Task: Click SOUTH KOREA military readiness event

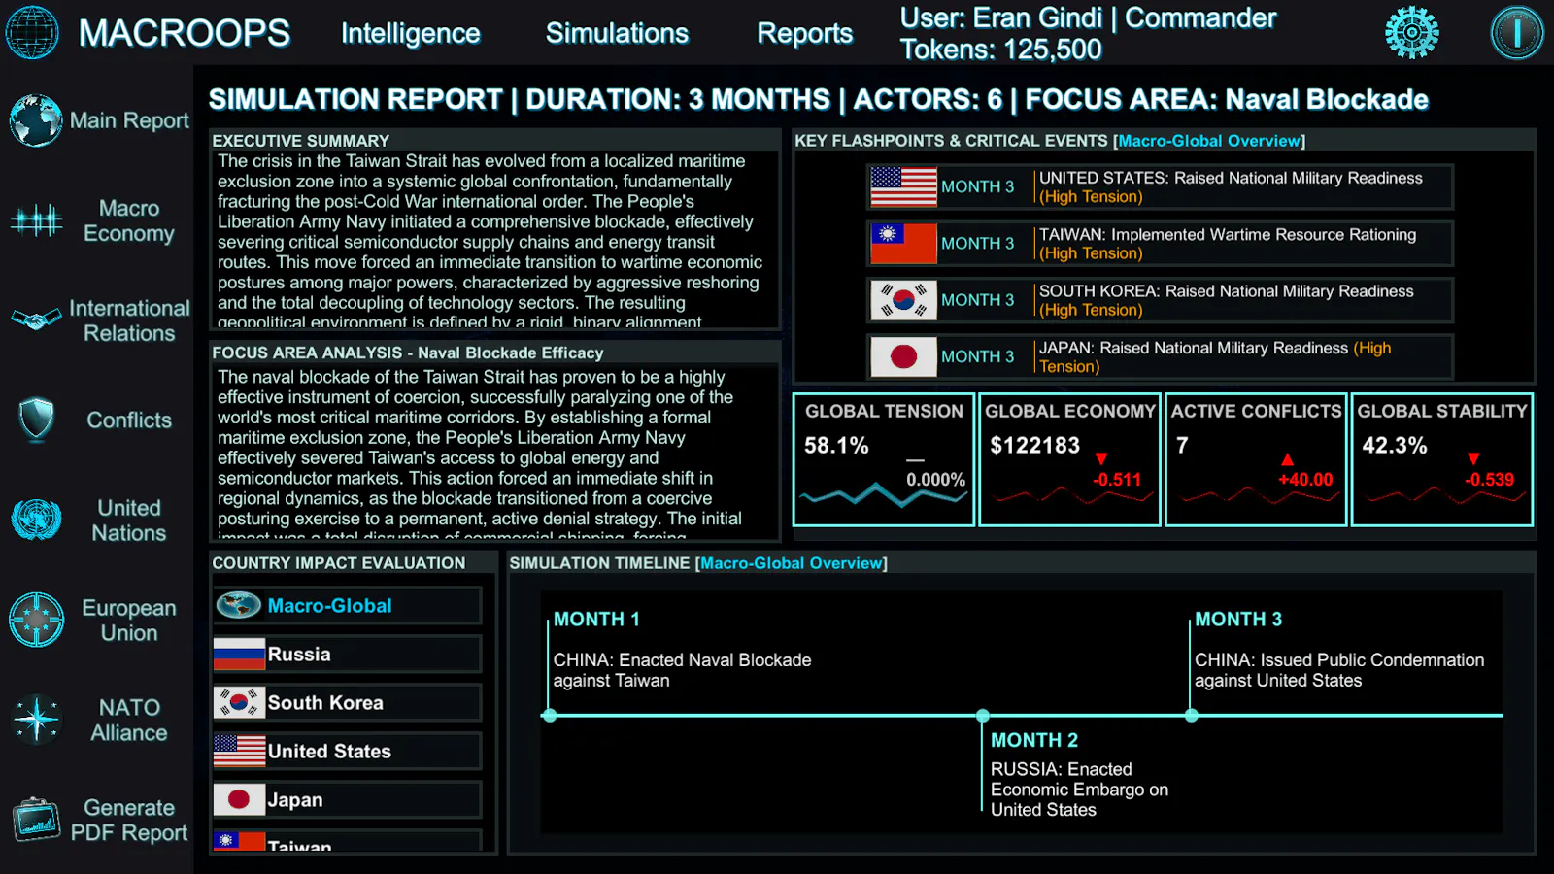Action: coord(1226,300)
